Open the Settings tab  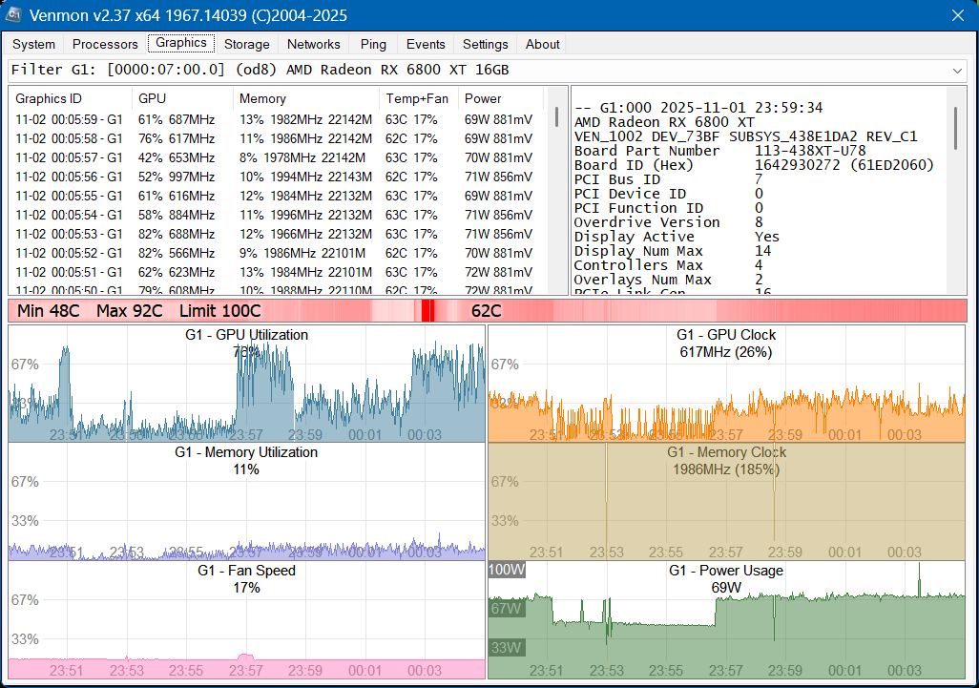point(485,44)
